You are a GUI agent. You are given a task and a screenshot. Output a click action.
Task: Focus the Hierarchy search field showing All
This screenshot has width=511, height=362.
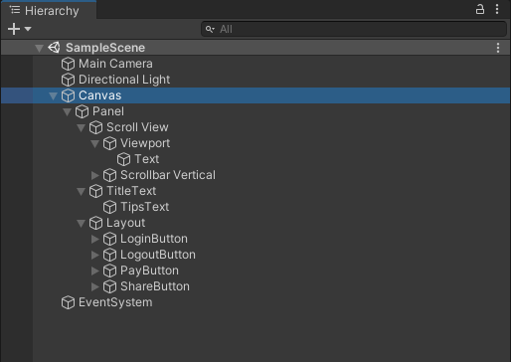(x=354, y=29)
